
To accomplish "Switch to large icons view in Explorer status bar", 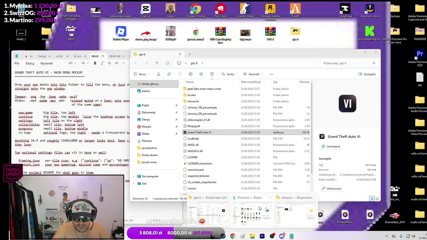I will tap(377, 199).
